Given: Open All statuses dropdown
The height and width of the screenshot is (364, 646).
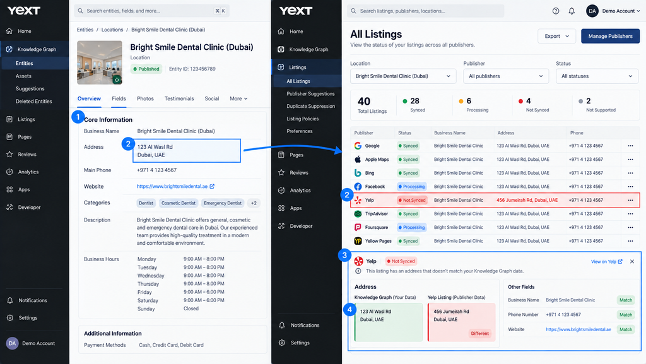Looking at the screenshot, I should point(597,76).
